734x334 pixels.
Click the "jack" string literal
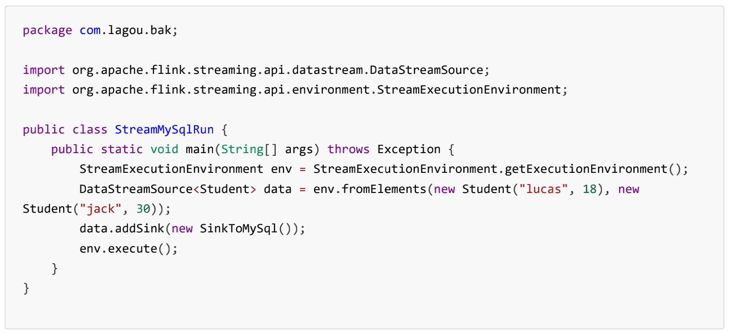coord(101,209)
